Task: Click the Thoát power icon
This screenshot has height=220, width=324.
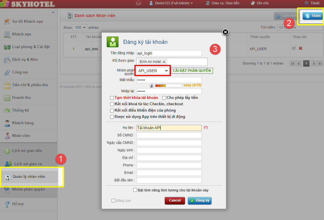Action: click(307, 3)
